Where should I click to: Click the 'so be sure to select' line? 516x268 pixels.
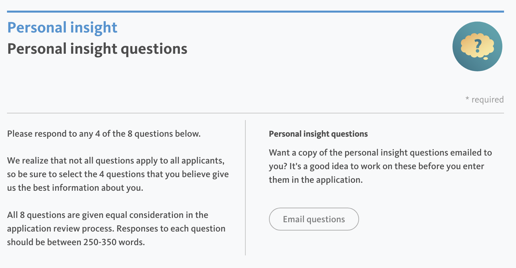(118, 174)
